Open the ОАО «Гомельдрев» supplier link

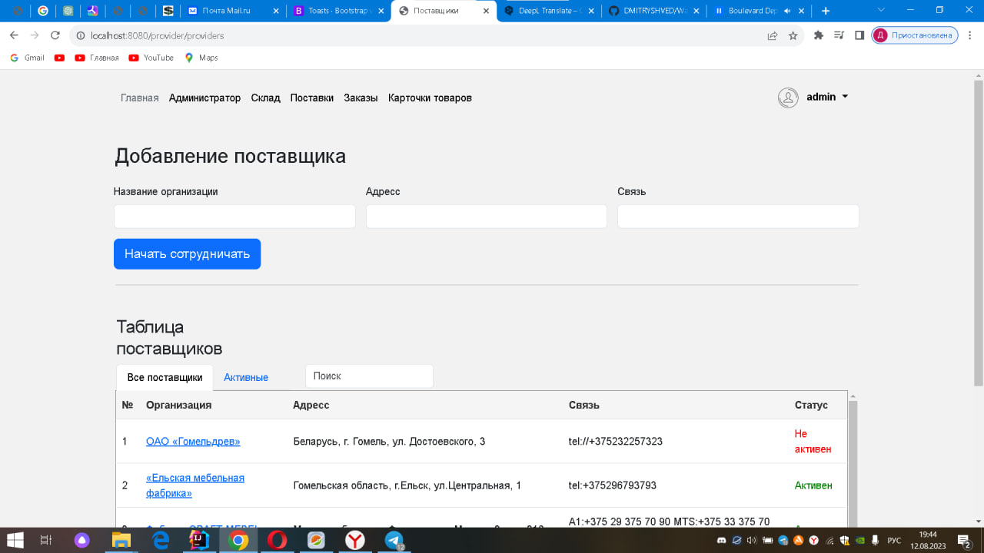tap(194, 442)
